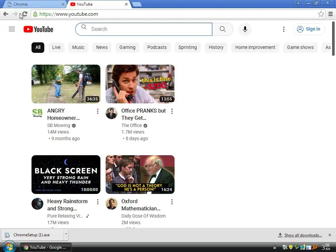Open the ChromeSetup (1).exe download item
The height and width of the screenshot is (252, 336).
coord(32,235)
